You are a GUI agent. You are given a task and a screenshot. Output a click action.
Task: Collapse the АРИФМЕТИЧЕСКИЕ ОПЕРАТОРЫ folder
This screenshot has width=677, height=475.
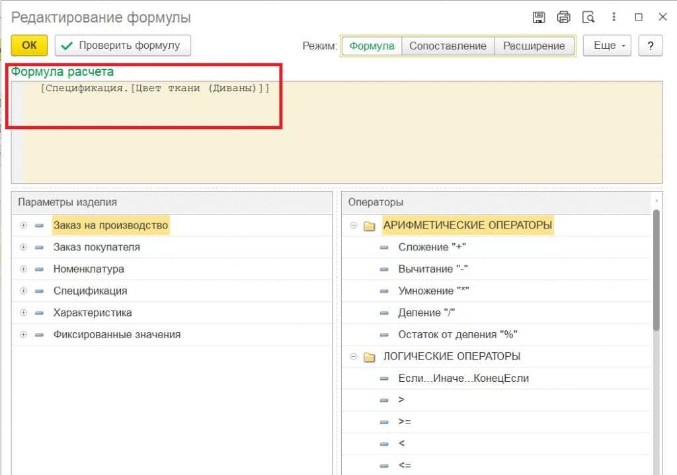coord(354,225)
